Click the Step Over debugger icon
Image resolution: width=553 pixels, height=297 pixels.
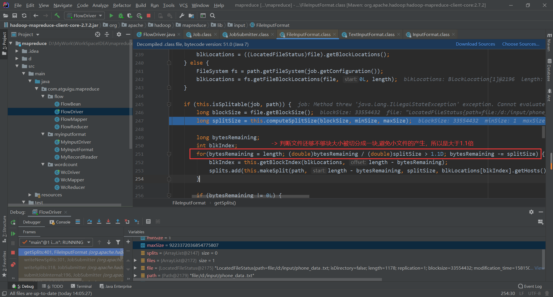click(90, 221)
